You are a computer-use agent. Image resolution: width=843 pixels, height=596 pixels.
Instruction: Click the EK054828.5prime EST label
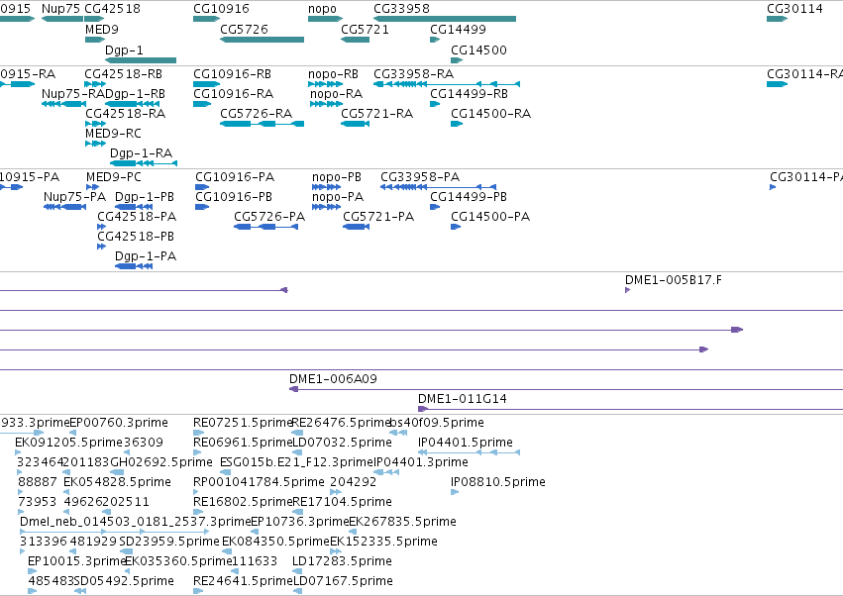[x=117, y=482]
